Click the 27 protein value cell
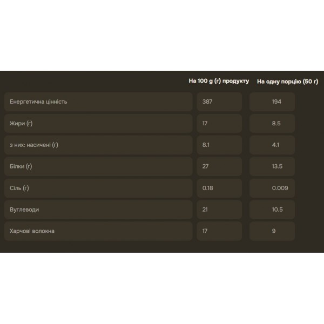The height and width of the screenshot is (324, 324). [219, 166]
